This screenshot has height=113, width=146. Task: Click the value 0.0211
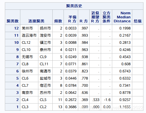pos(71,50)
